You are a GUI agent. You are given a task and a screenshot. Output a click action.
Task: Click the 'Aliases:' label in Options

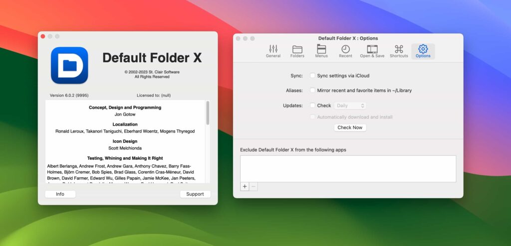coord(294,91)
